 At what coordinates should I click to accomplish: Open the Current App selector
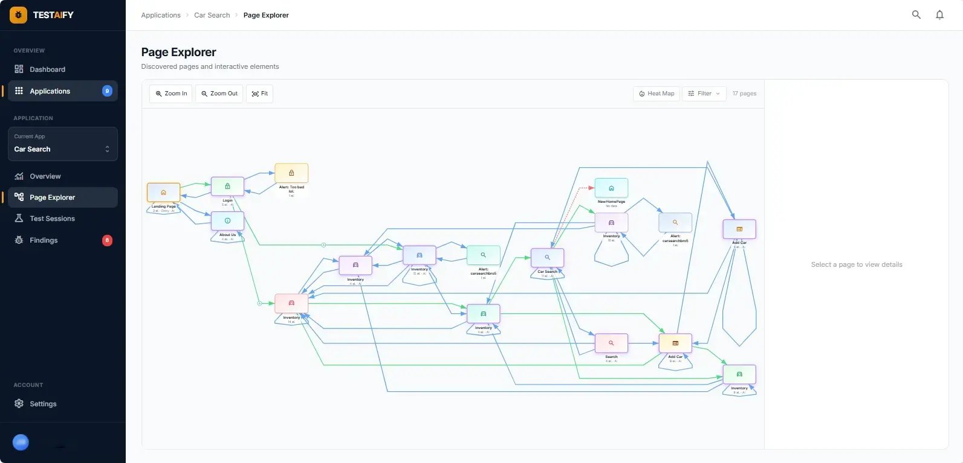coord(63,144)
